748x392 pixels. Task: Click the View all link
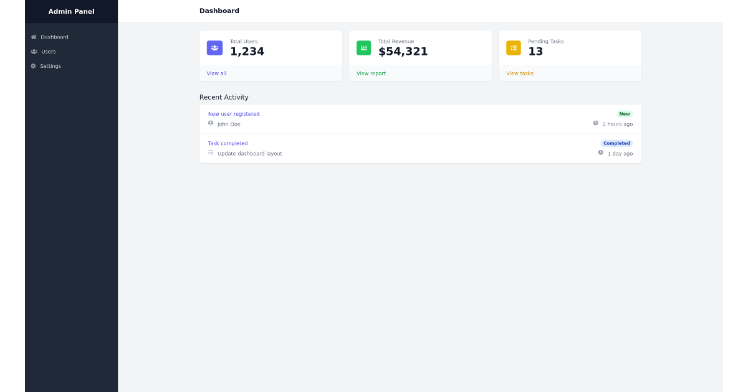216,73
